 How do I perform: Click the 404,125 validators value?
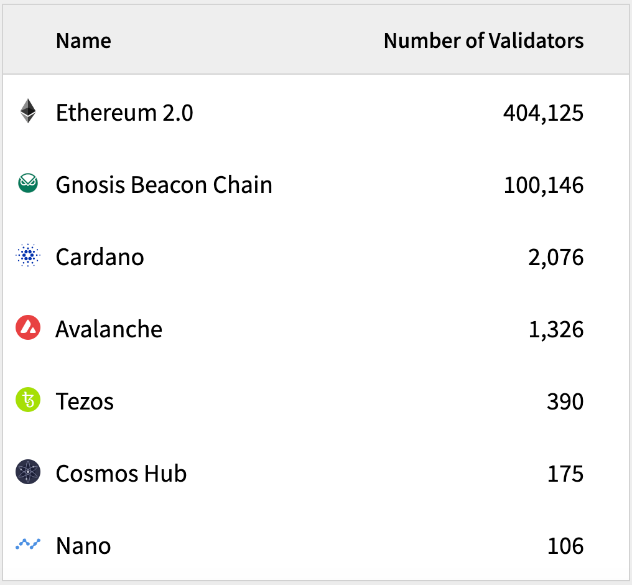click(543, 113)
